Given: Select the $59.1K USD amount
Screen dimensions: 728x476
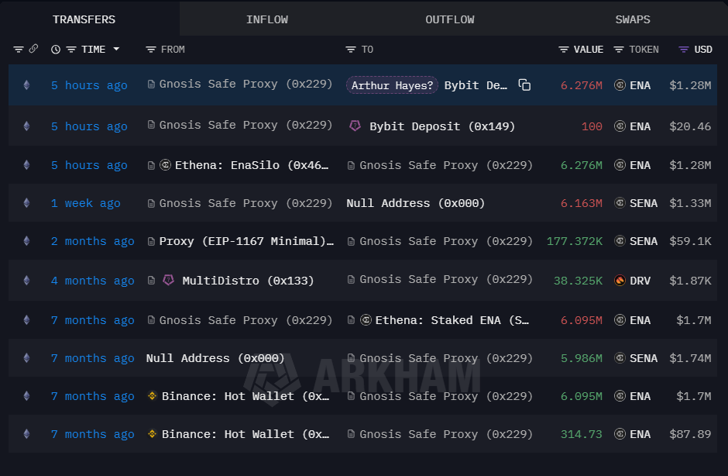Looking at the screenshot, I should click(x=690, y=241).
